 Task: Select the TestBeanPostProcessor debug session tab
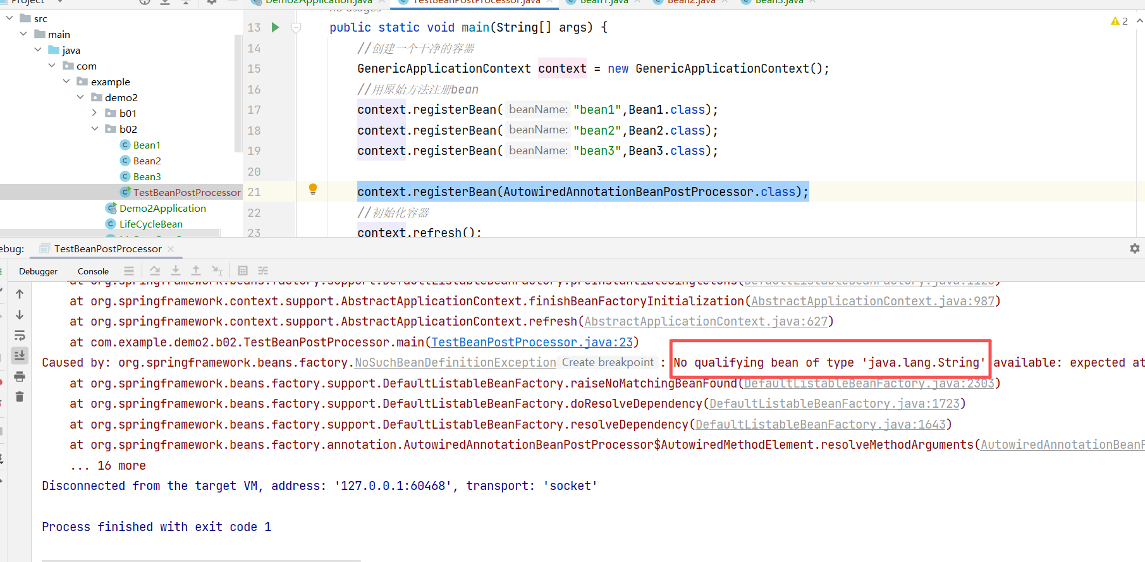coord(107,249)
